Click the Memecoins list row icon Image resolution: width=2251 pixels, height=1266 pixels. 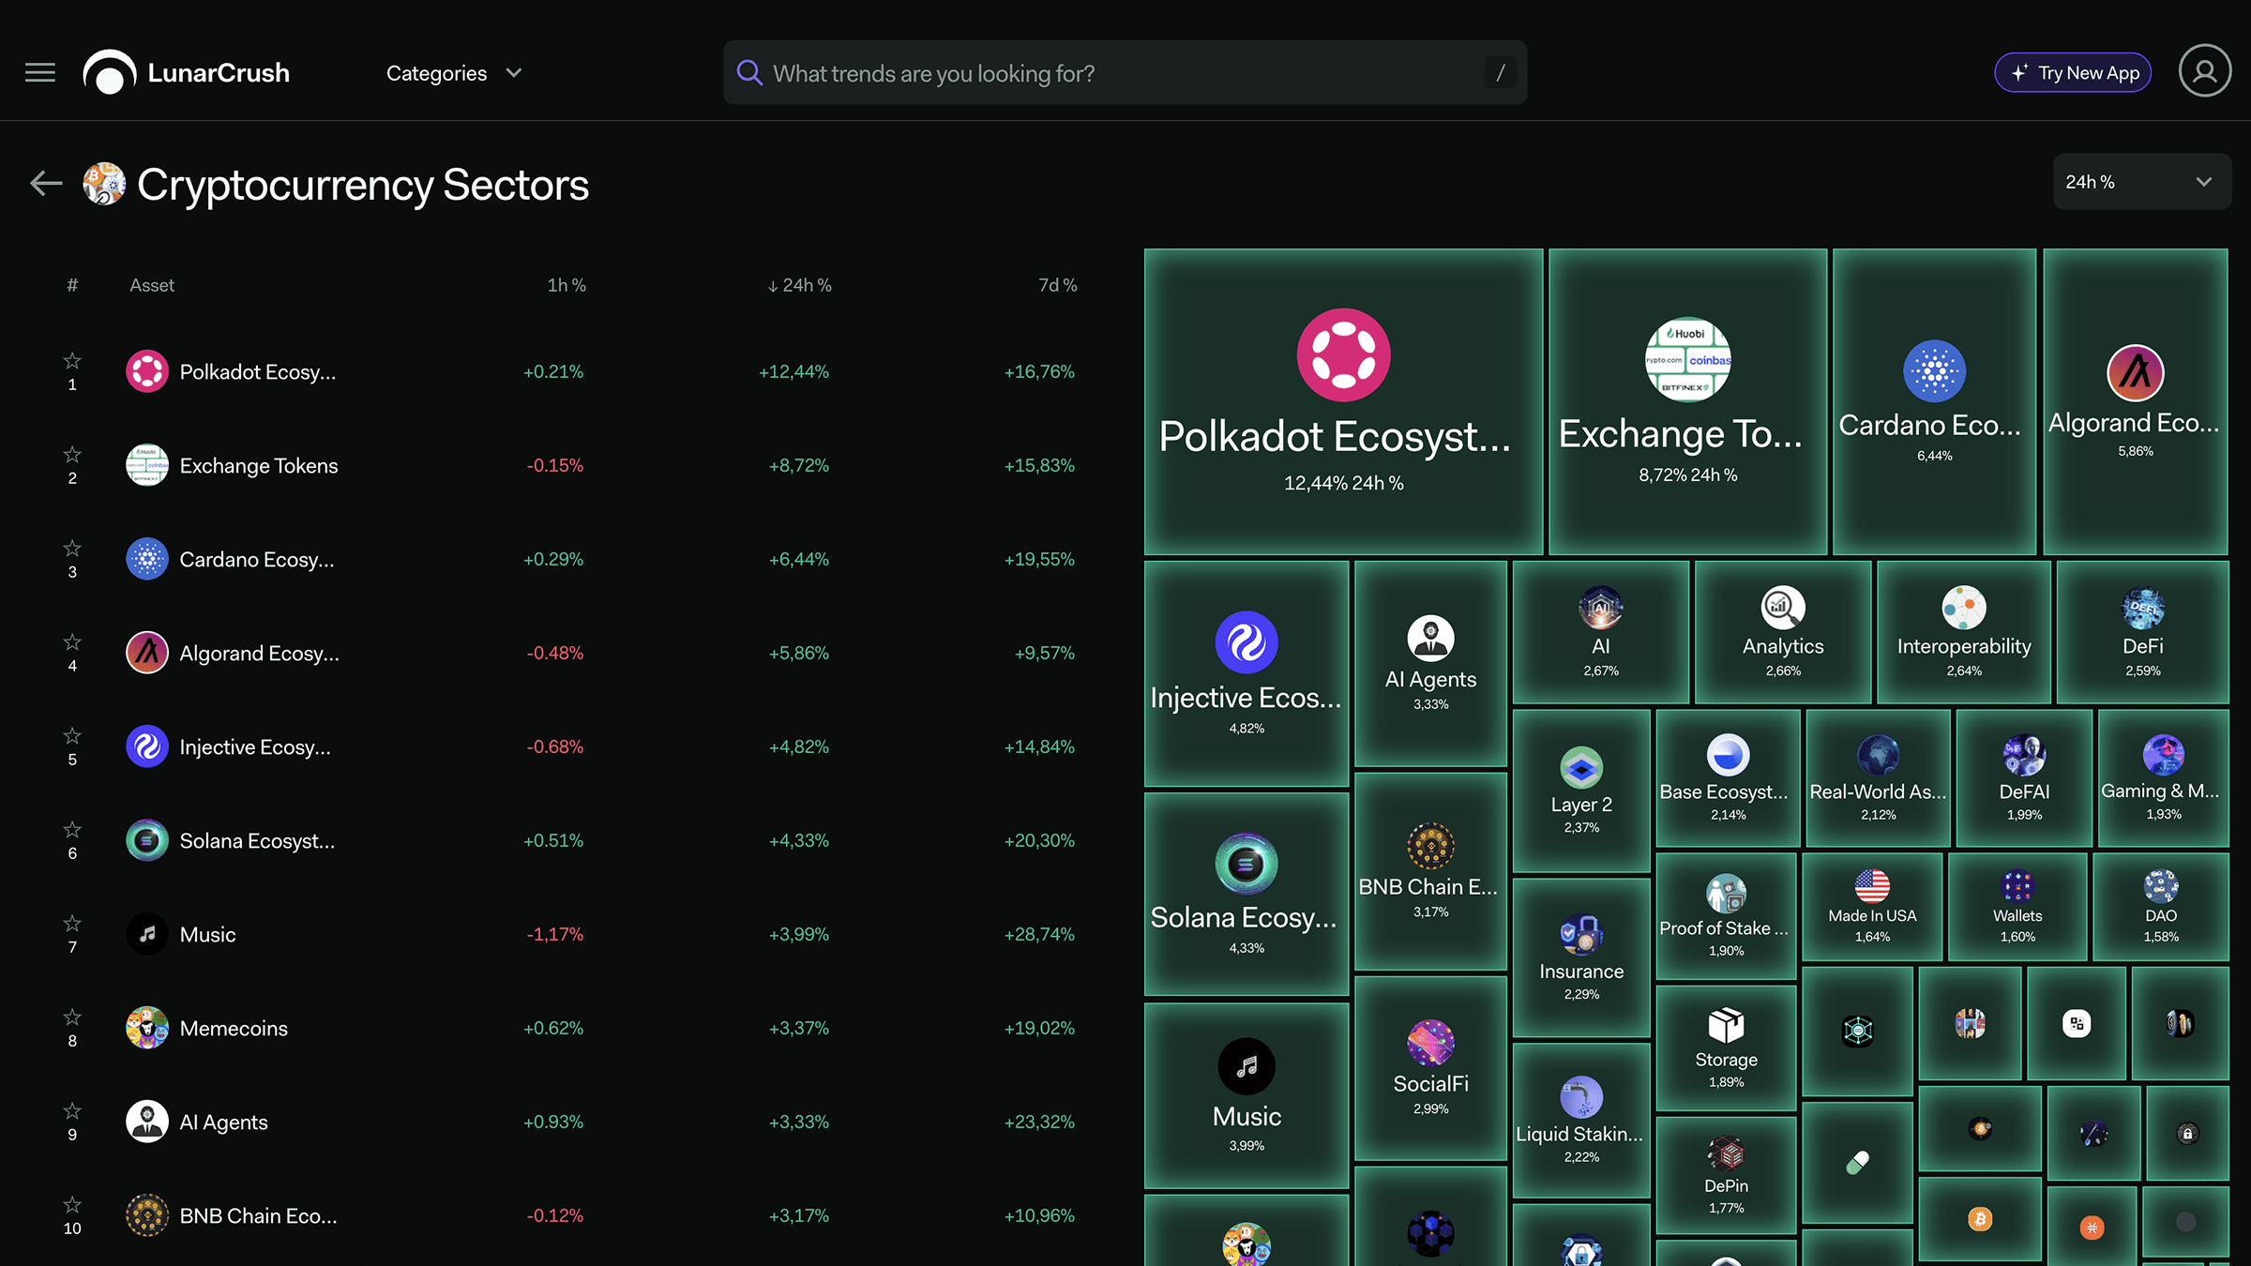click(x=147, y=1028)
